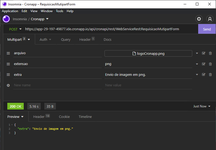This screenshot has height=150, width=216.
Task: Click the New name field
Action: (58, 85)
